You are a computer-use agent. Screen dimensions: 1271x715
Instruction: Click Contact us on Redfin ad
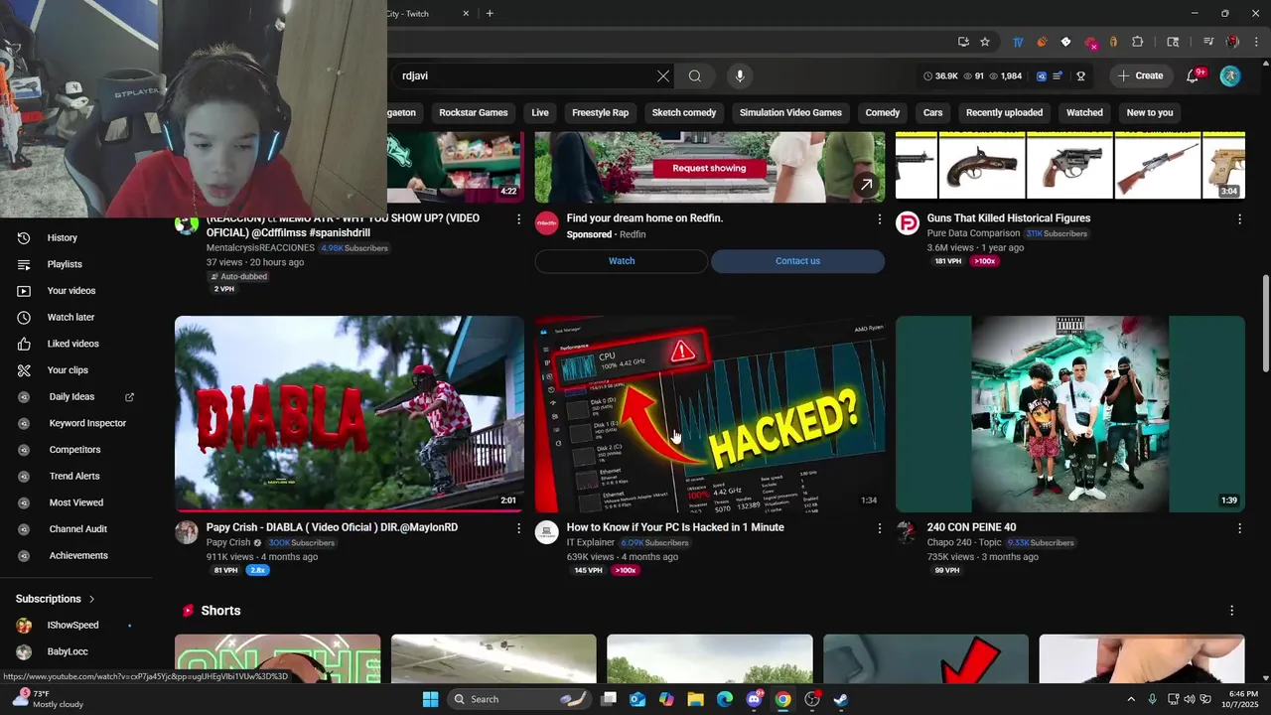(797, 261)
